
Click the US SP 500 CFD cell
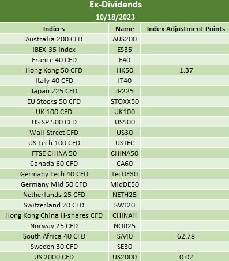(54, 122)
